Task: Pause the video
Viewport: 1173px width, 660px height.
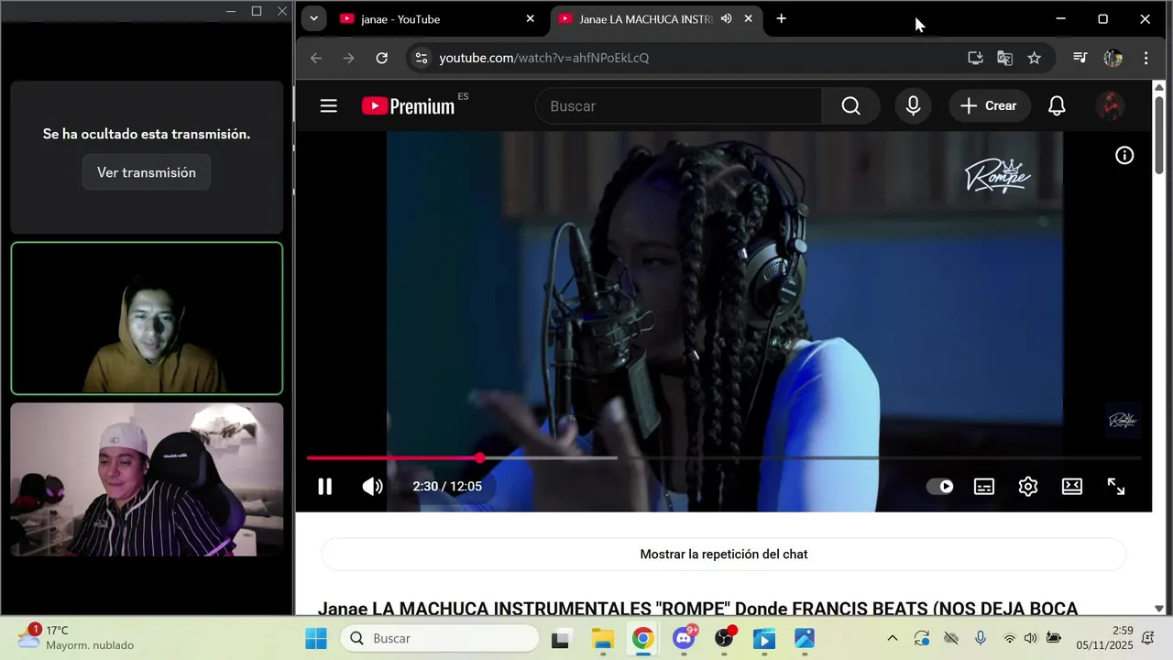Action: point(324,487)
